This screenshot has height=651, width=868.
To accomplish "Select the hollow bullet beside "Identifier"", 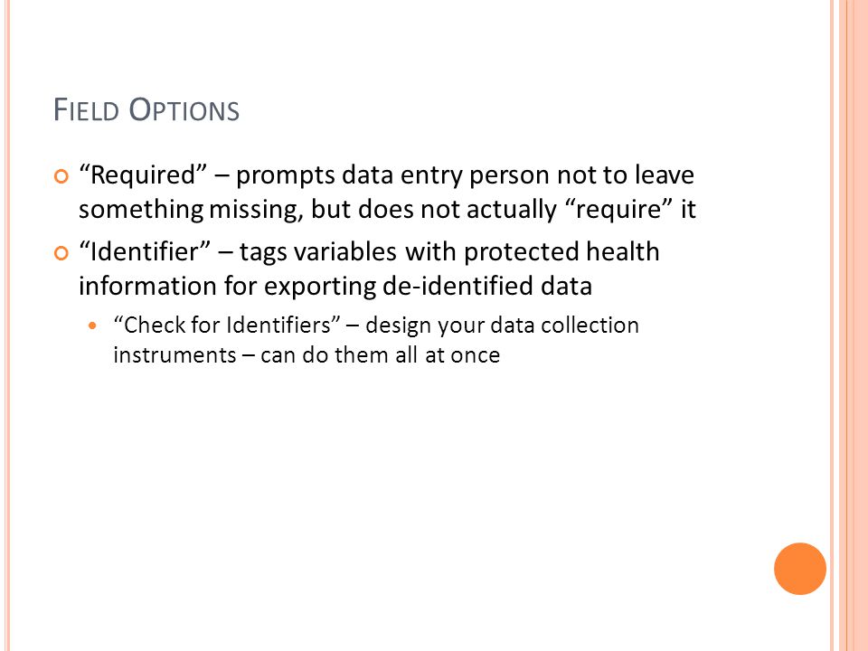I will tap(61, 253).
